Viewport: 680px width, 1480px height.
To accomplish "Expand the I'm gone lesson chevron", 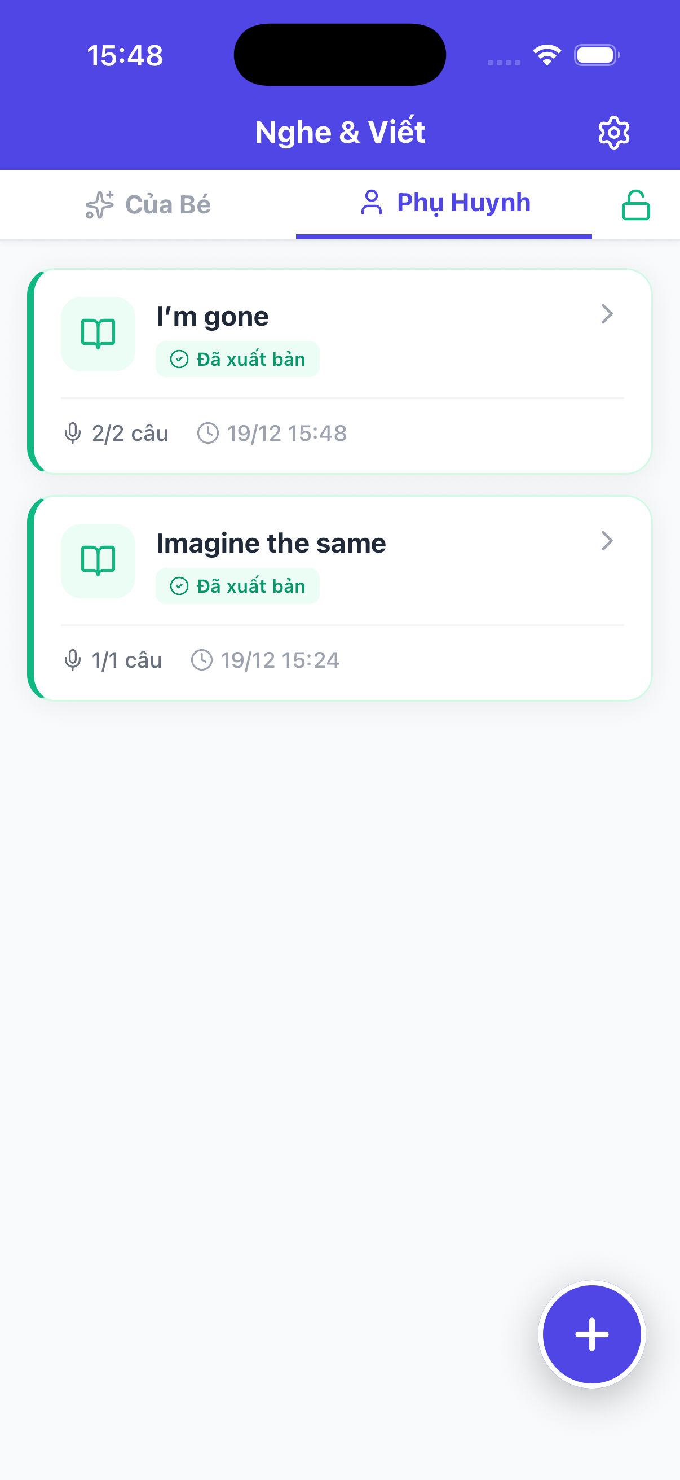I will click(x=607, y=314).
